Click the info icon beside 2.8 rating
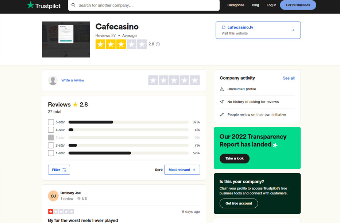Screen dimensions: 340x223 [x=158, y=44]
